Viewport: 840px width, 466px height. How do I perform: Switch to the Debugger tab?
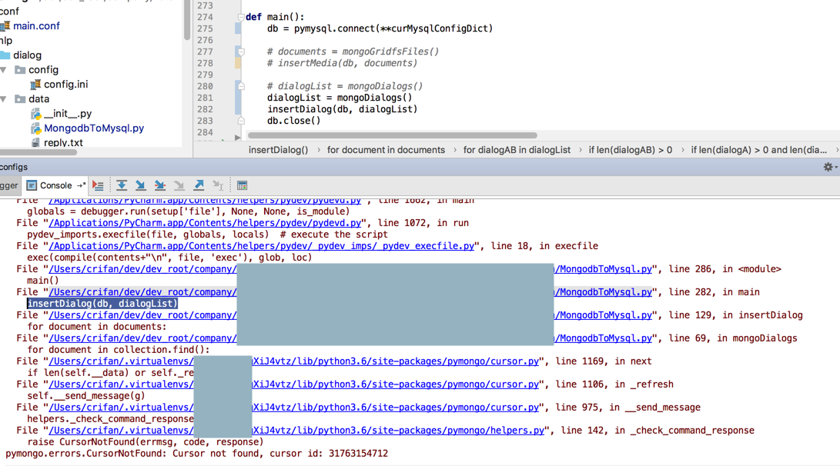9,185
